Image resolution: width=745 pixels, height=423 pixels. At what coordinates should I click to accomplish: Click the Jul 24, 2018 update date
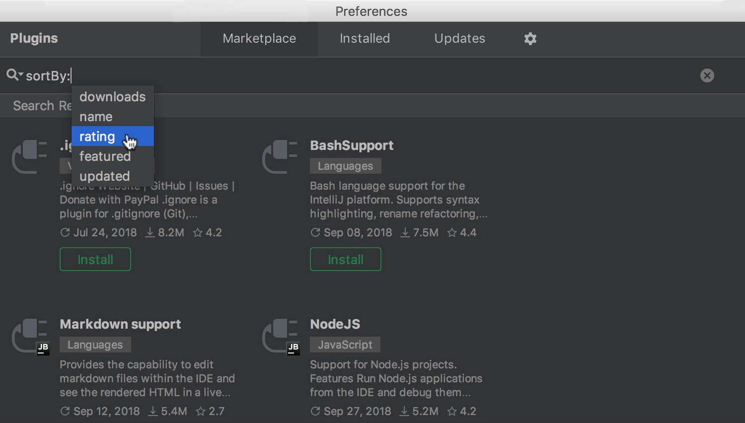pos(99,232)
